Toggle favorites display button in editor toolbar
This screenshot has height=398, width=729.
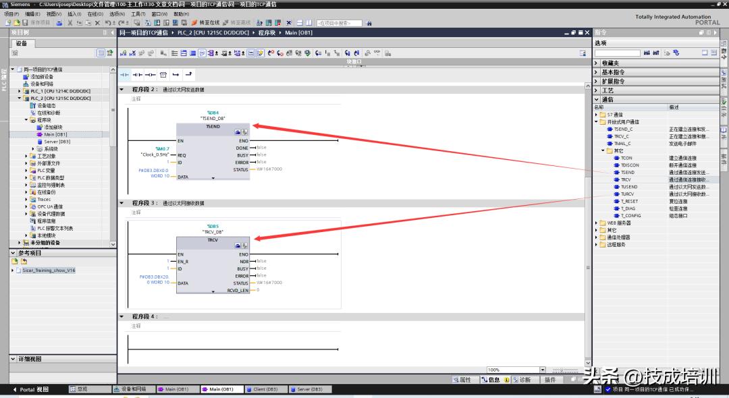tap(260, 53)
